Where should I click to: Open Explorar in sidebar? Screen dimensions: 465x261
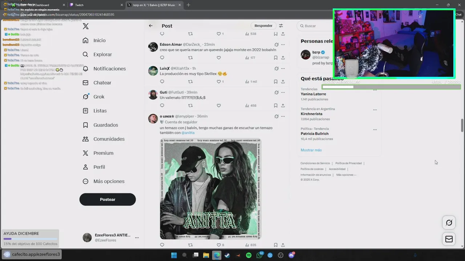(97, 54)
